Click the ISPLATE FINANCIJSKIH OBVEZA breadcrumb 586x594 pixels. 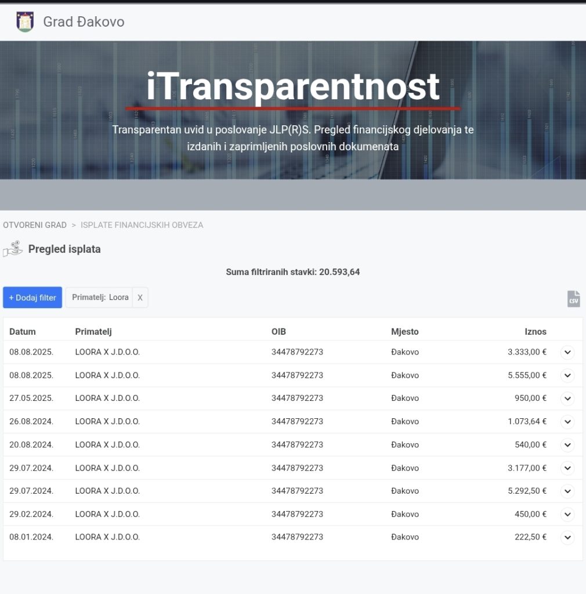(x=142, y=225)
